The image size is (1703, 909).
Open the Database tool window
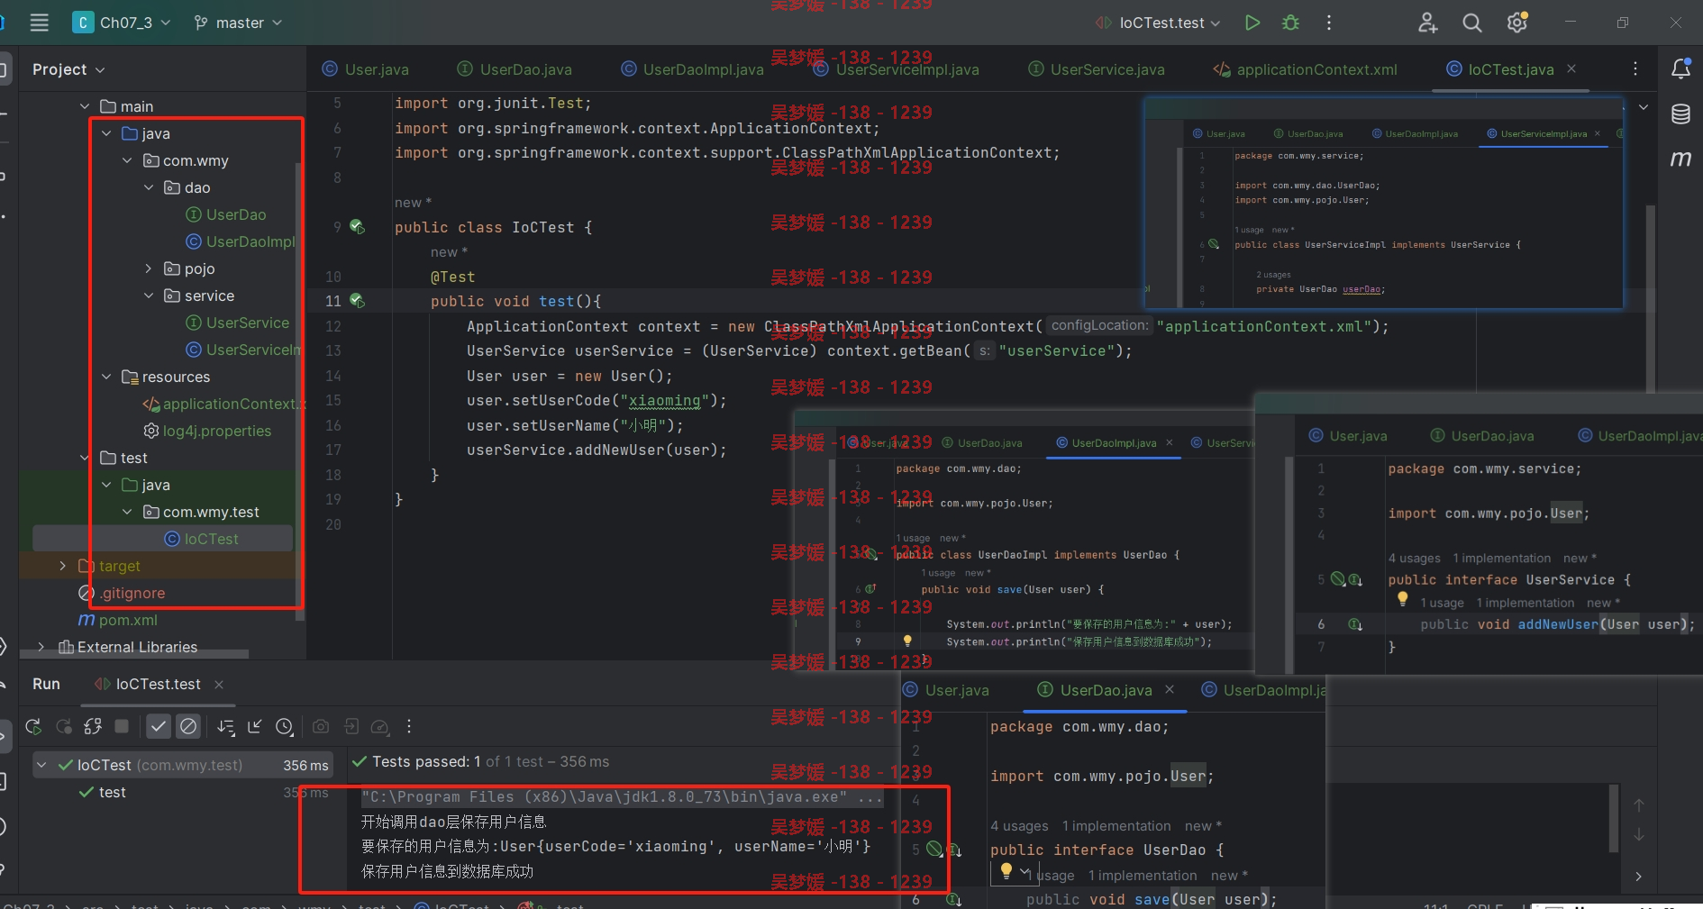[1680, 114]
